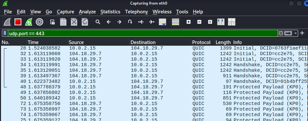This screenshot has height=121, width=308.
Task: Stop the running capture with the red square
Action: (x=18, y=22)
